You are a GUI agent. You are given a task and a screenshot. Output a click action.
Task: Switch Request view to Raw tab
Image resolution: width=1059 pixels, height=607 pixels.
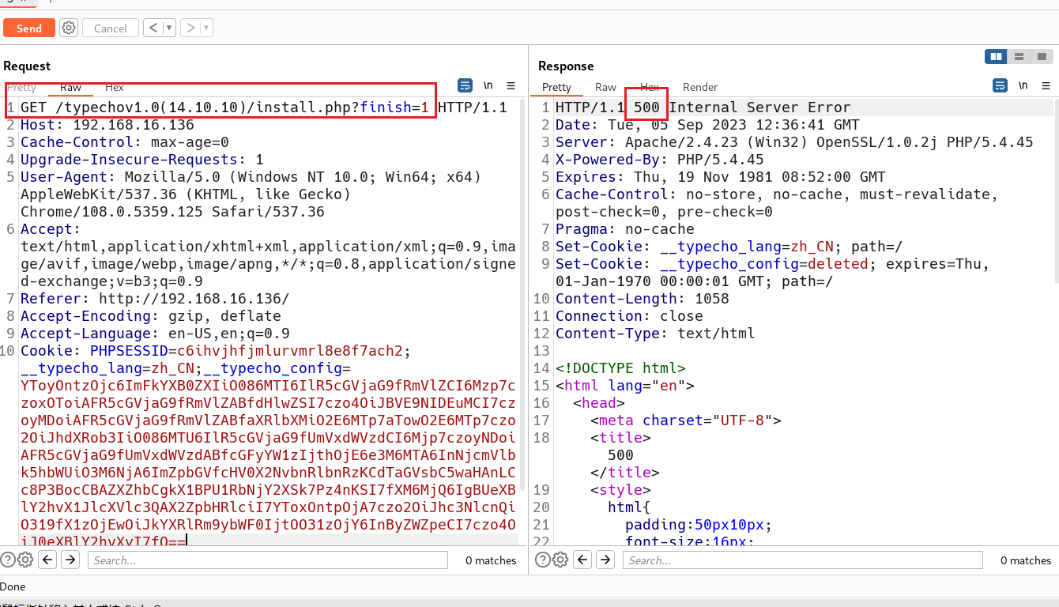pyautogui.click(x=70, y=87)
